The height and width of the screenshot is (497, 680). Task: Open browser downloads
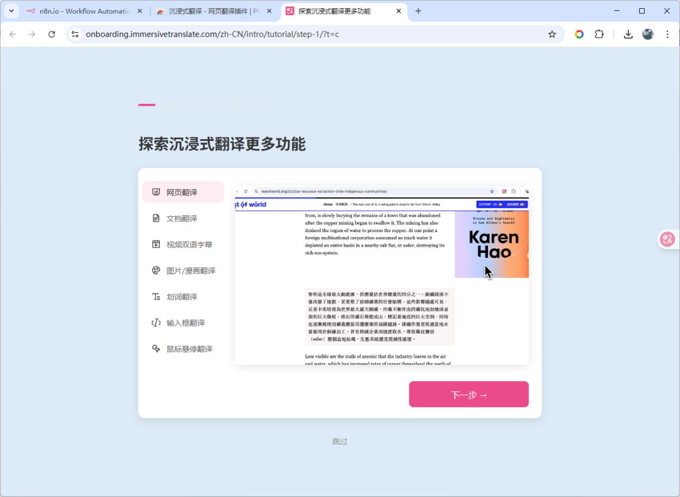pyautogui.click(x=628, y=34)
